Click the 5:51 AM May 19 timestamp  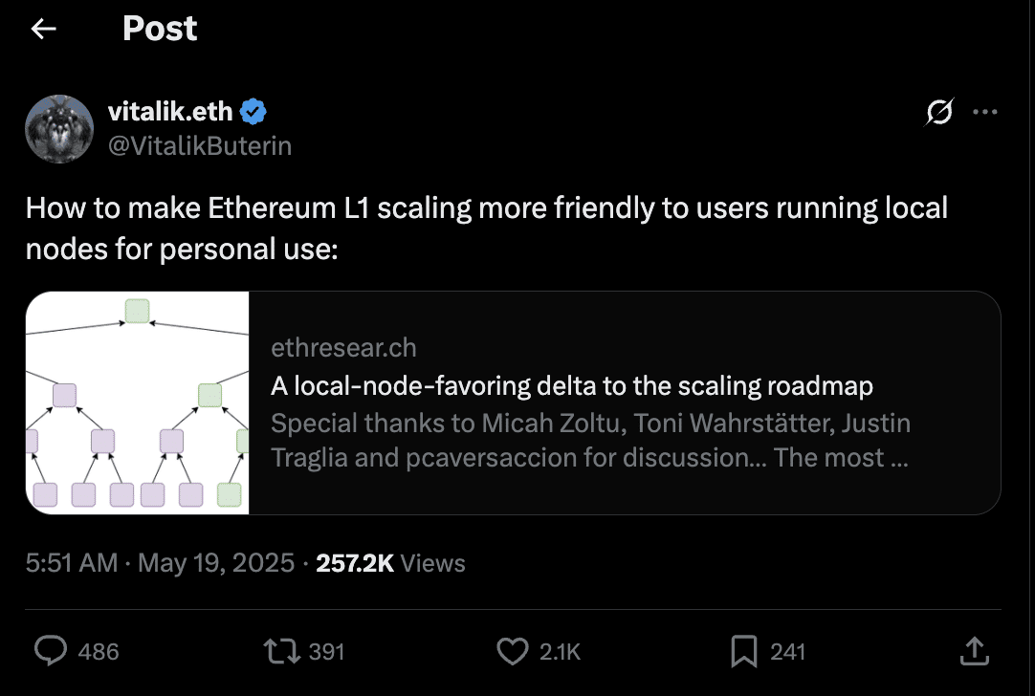click(x=160, y=563)
